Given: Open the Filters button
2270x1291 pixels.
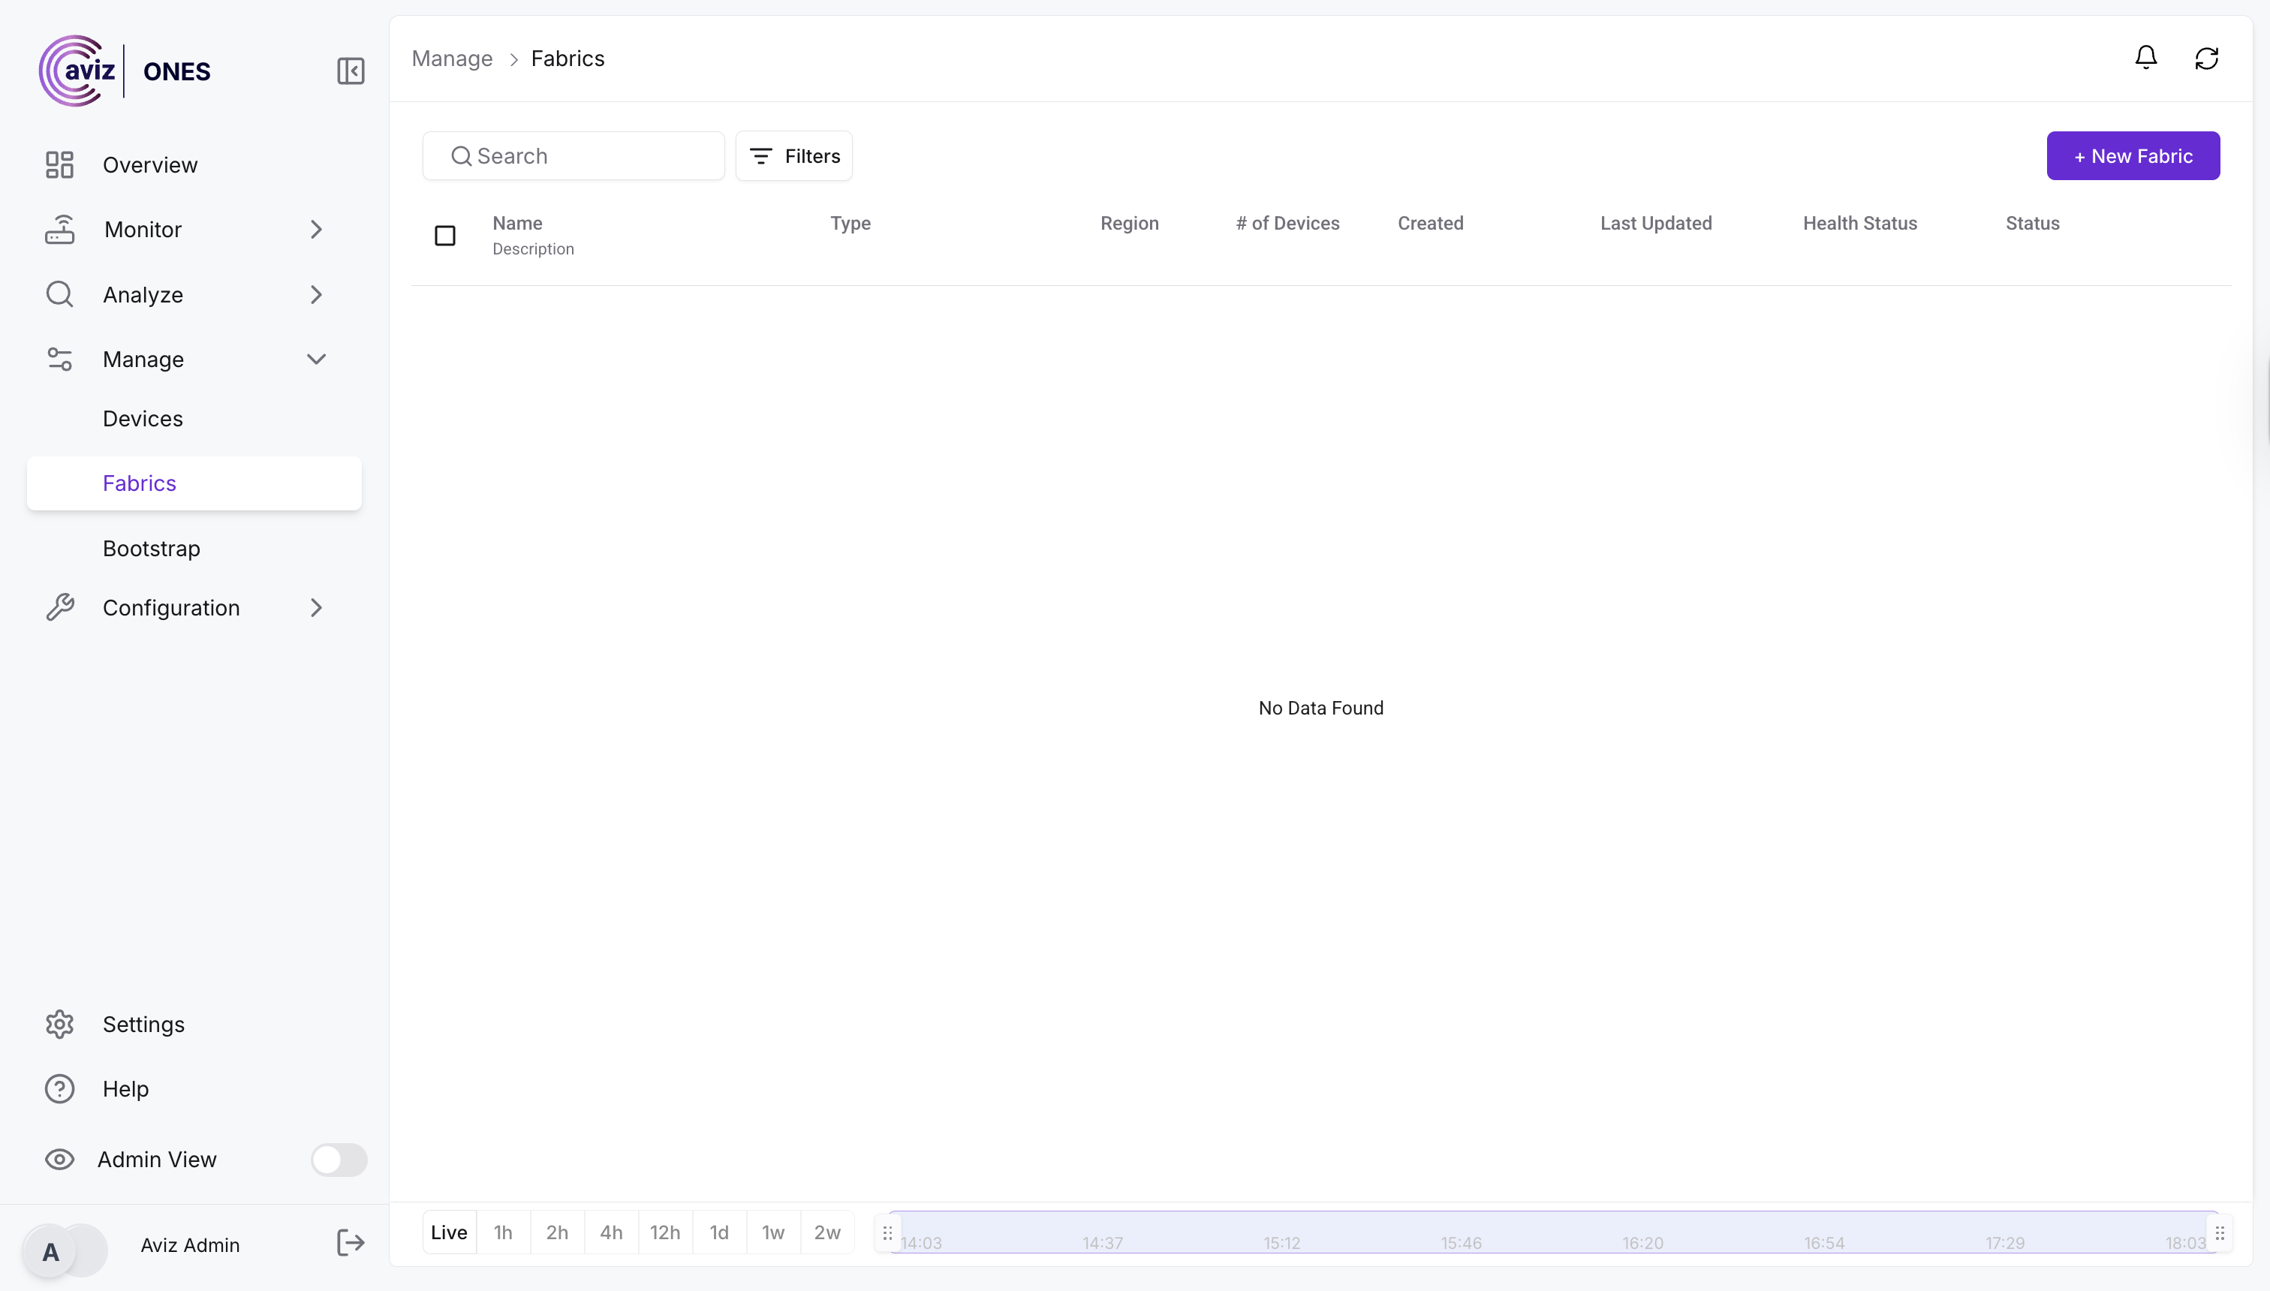Looking at the screenshot, I should pos(794,156).
